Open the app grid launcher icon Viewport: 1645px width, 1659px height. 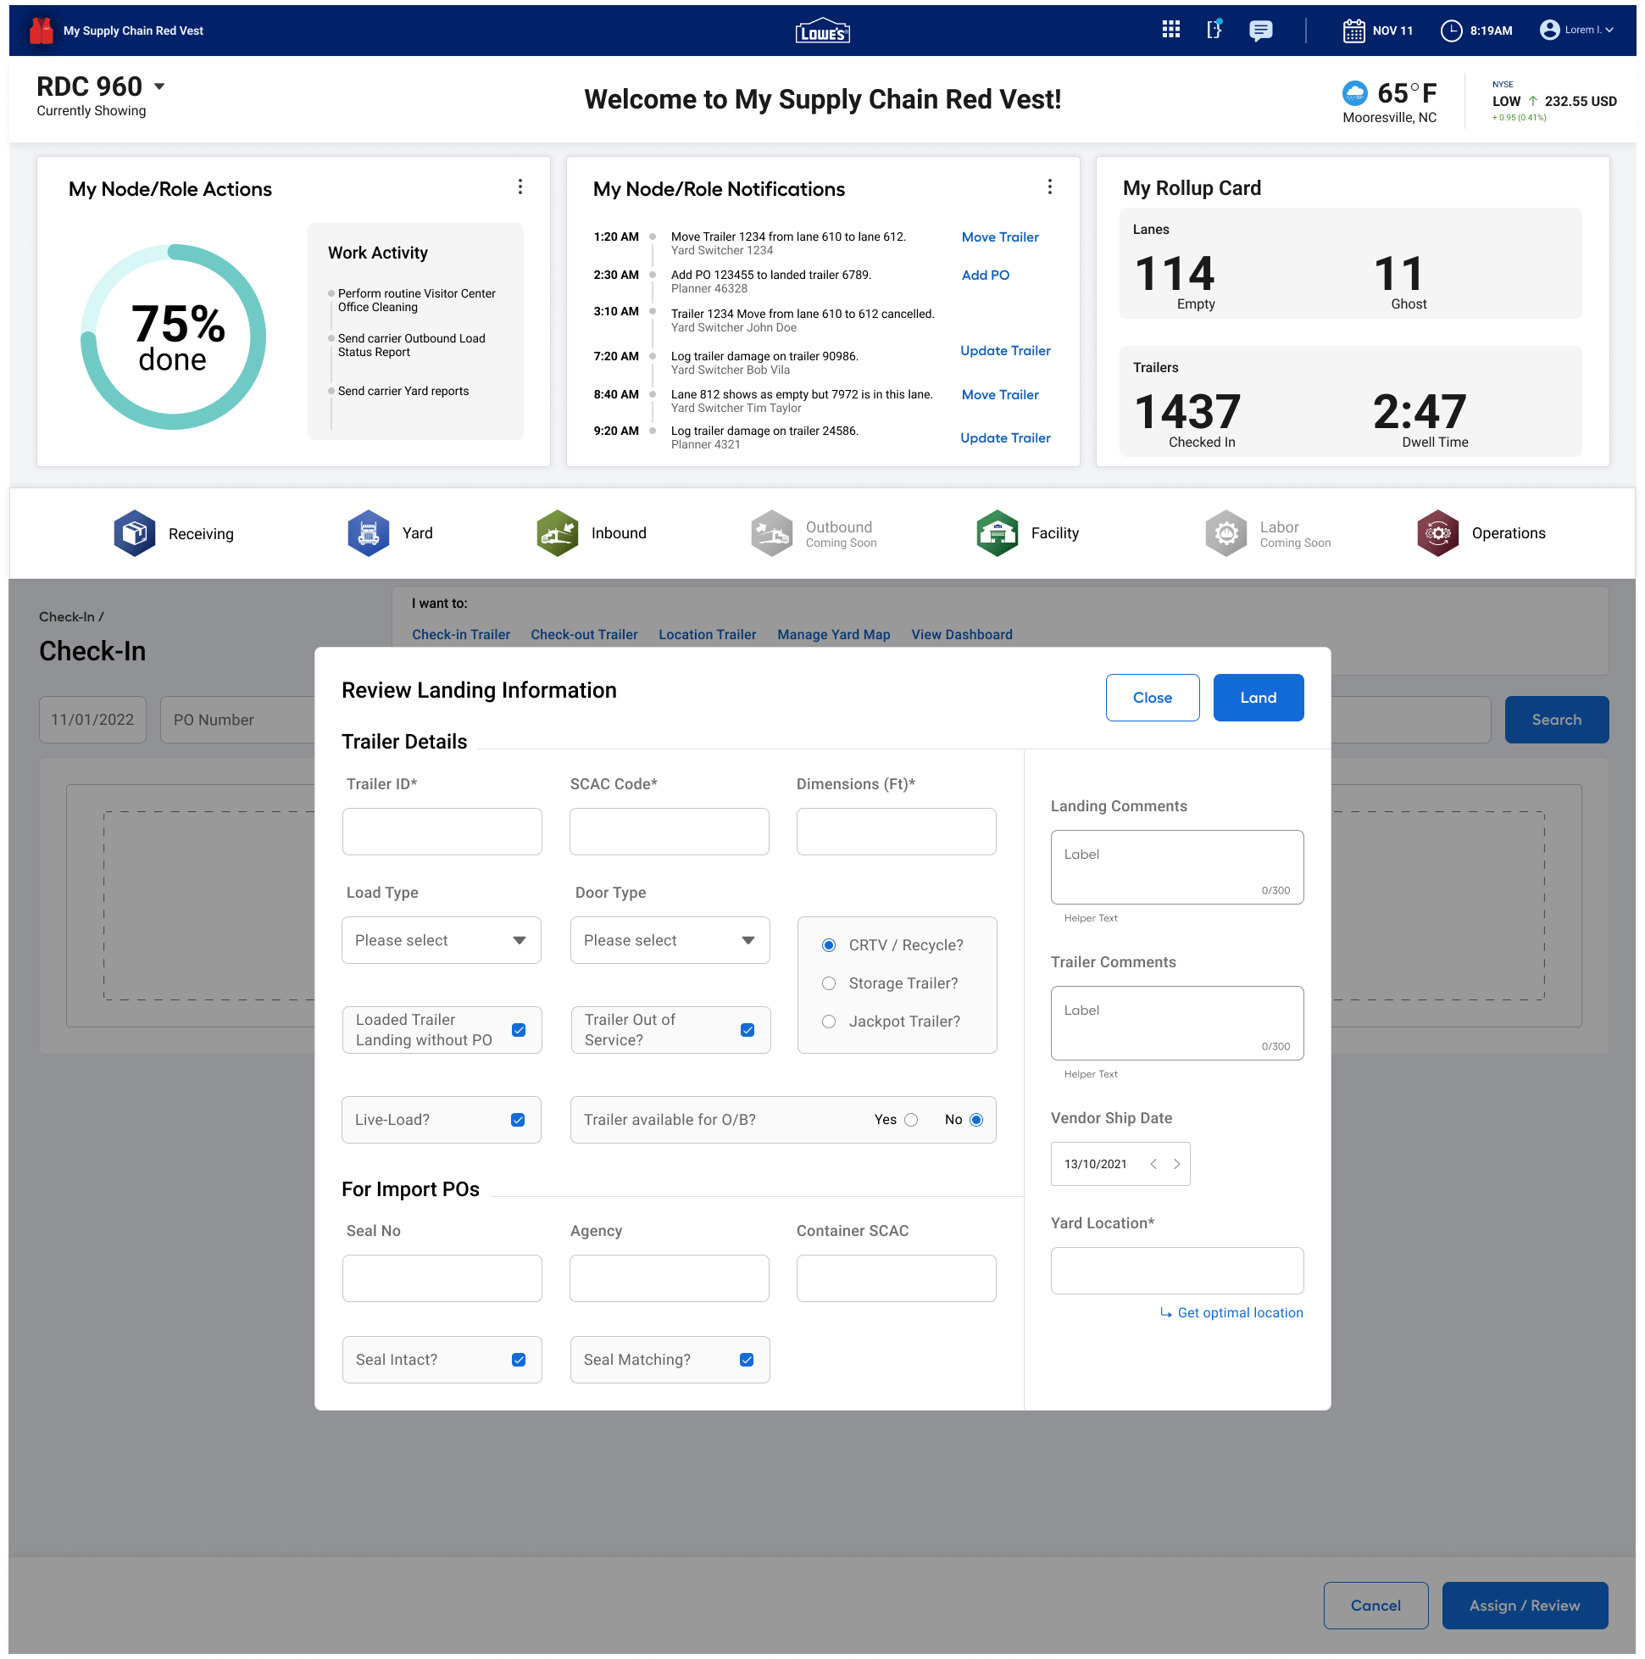(1170, 30)
